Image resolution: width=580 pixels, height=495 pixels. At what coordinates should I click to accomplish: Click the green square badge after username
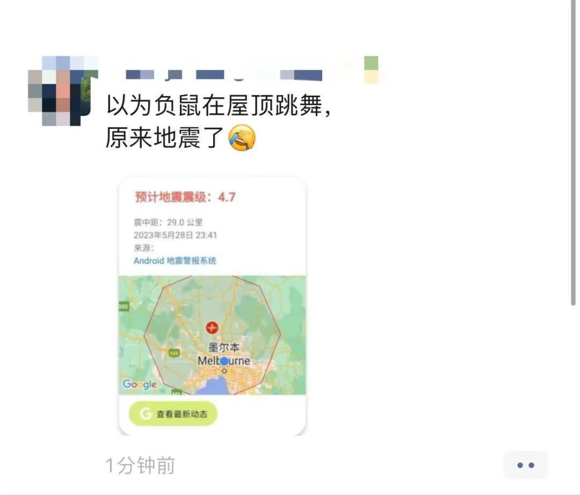coord(371,63)
